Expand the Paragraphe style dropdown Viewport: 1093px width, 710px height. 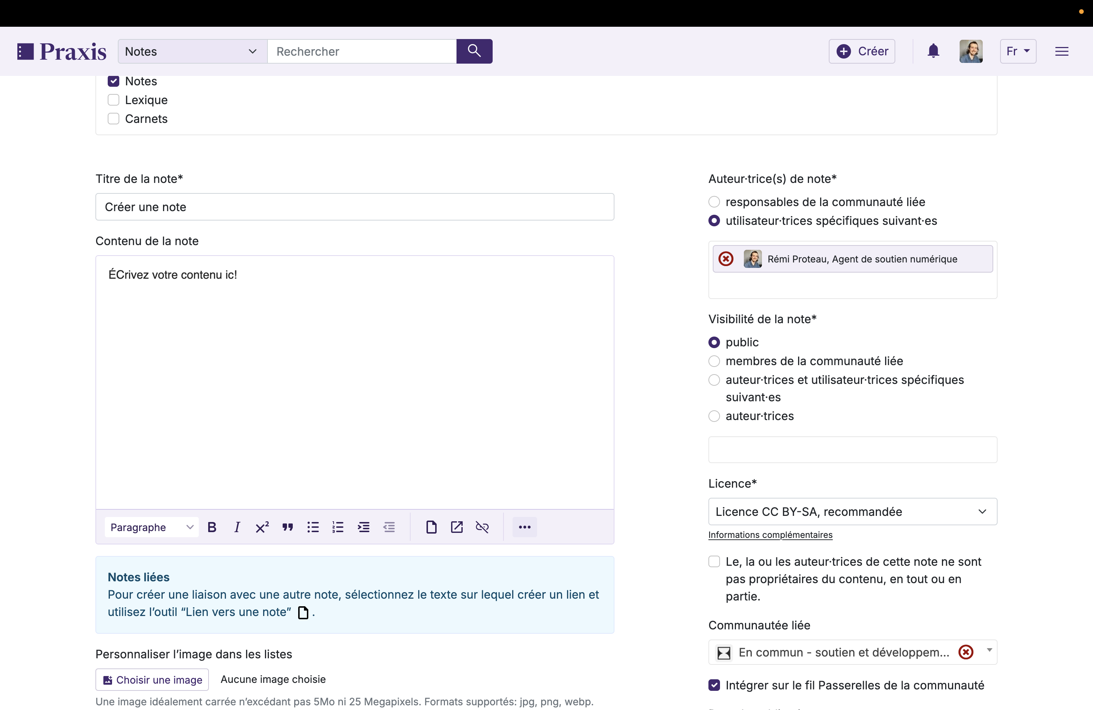coord(151,527)
